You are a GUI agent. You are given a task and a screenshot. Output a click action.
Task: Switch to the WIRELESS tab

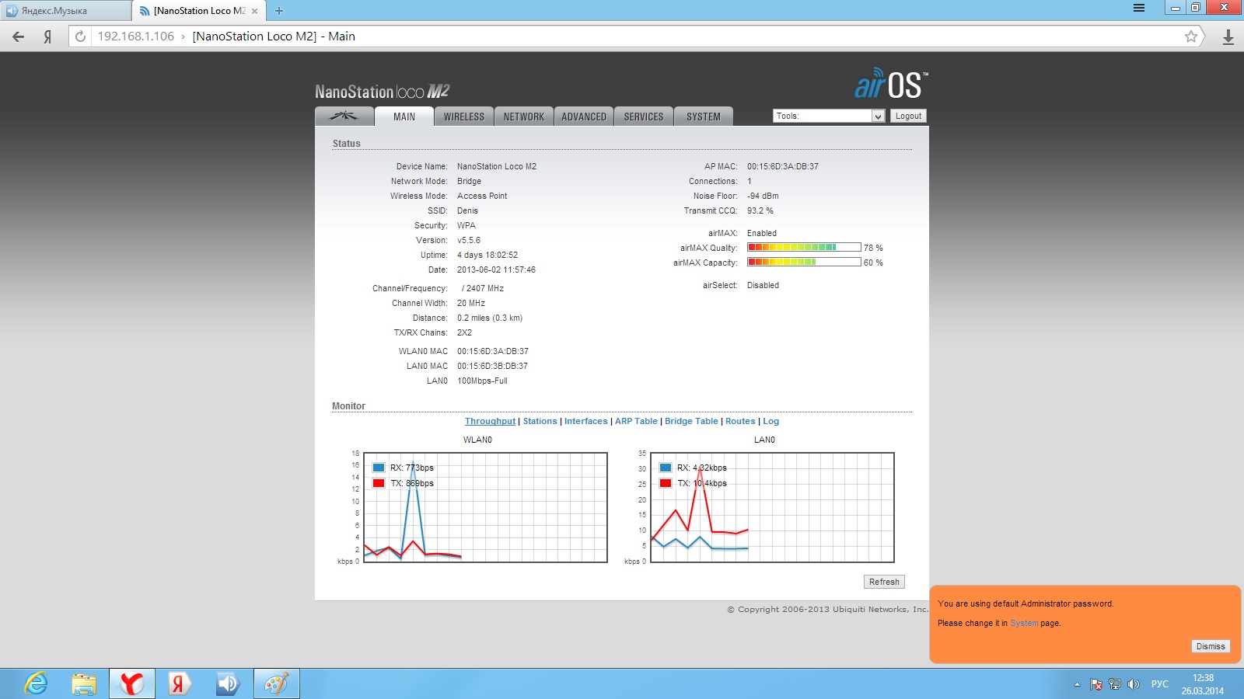coord(463,116)
